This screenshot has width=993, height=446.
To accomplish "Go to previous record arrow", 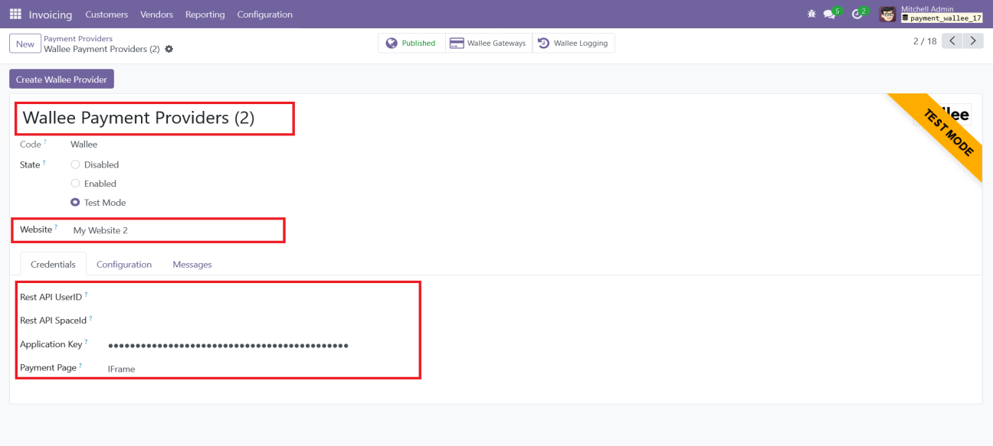I will click(x=952, y=41).
